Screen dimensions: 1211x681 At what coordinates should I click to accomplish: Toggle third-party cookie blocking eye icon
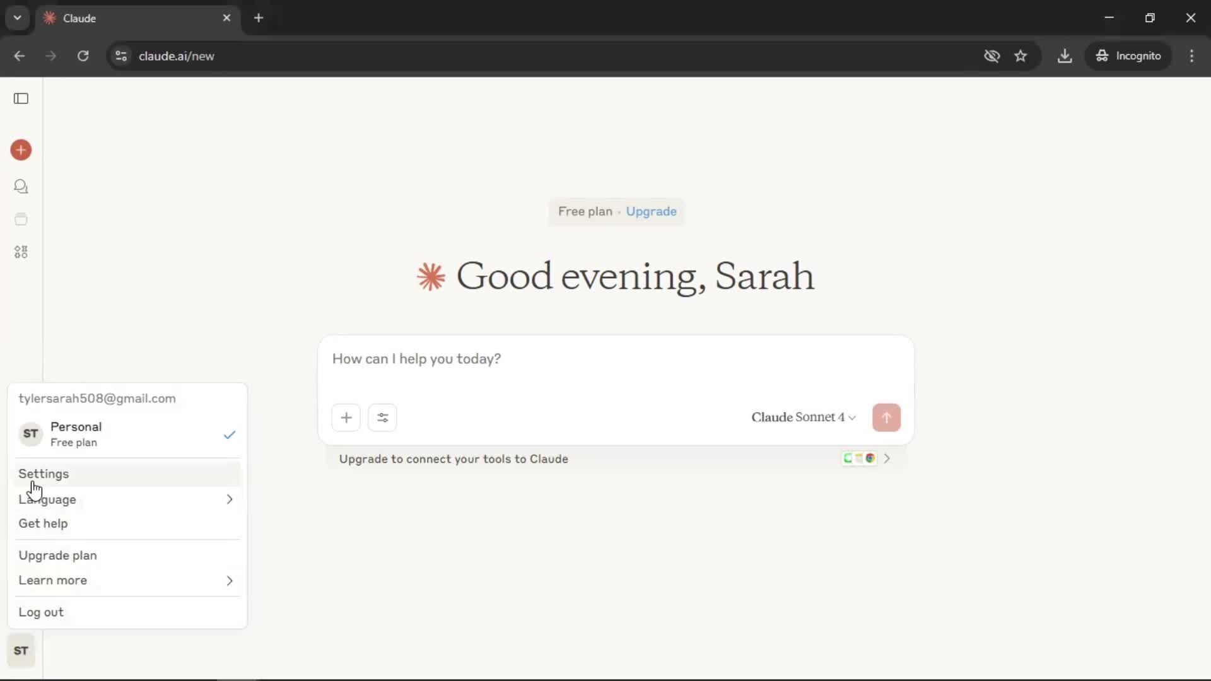click(x=992, y=56)
